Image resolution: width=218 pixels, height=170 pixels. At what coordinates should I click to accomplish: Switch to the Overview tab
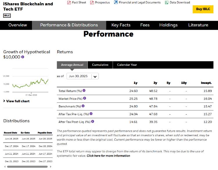tap(17, 25)
